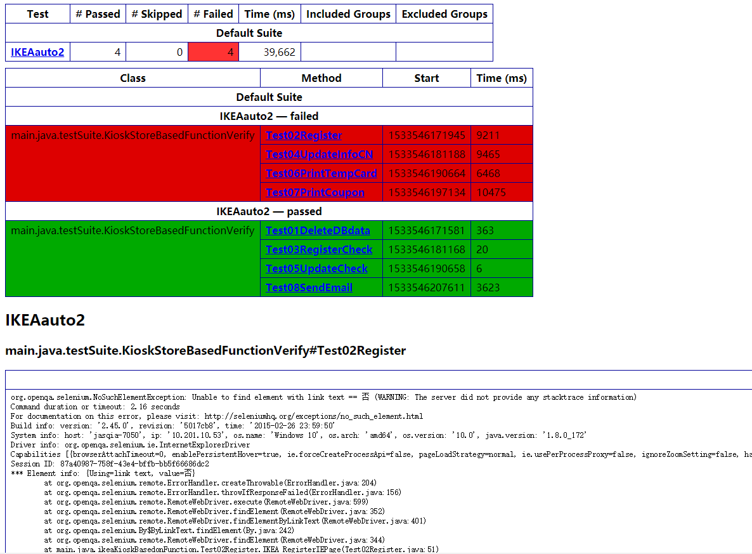Click the time value 10475
This screenshot has width=752, height=554.
[491, 192]
